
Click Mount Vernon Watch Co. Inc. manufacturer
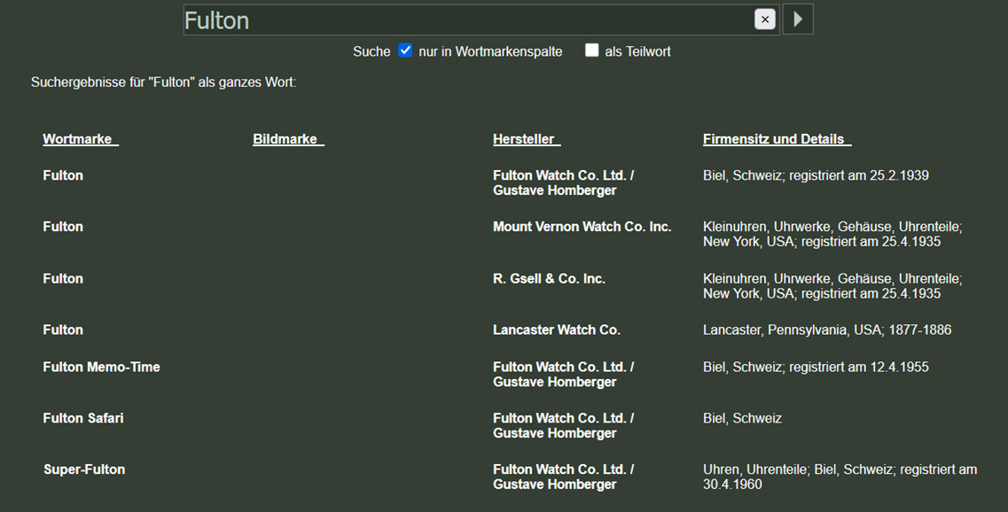582,227
